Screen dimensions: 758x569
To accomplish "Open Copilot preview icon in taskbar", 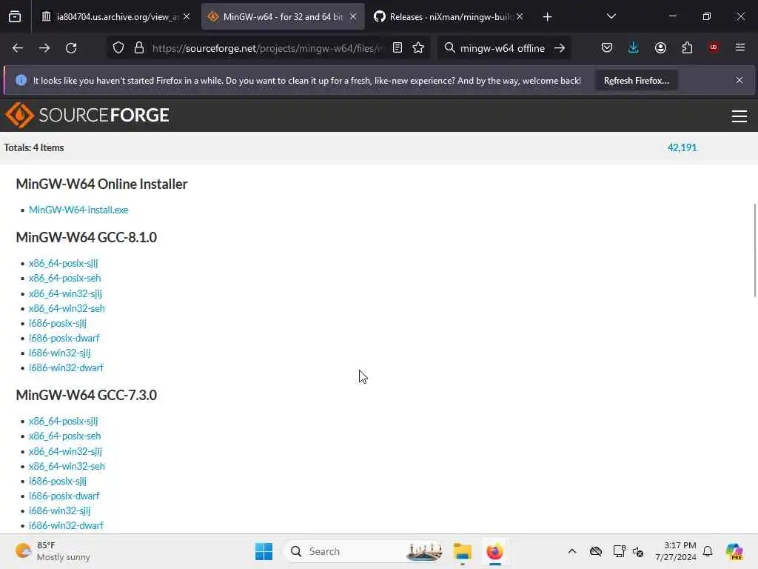I will [x=734, y=551].
